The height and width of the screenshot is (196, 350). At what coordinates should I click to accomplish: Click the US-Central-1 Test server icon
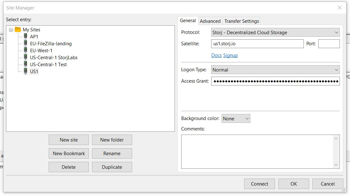click(x=25, y=64)
